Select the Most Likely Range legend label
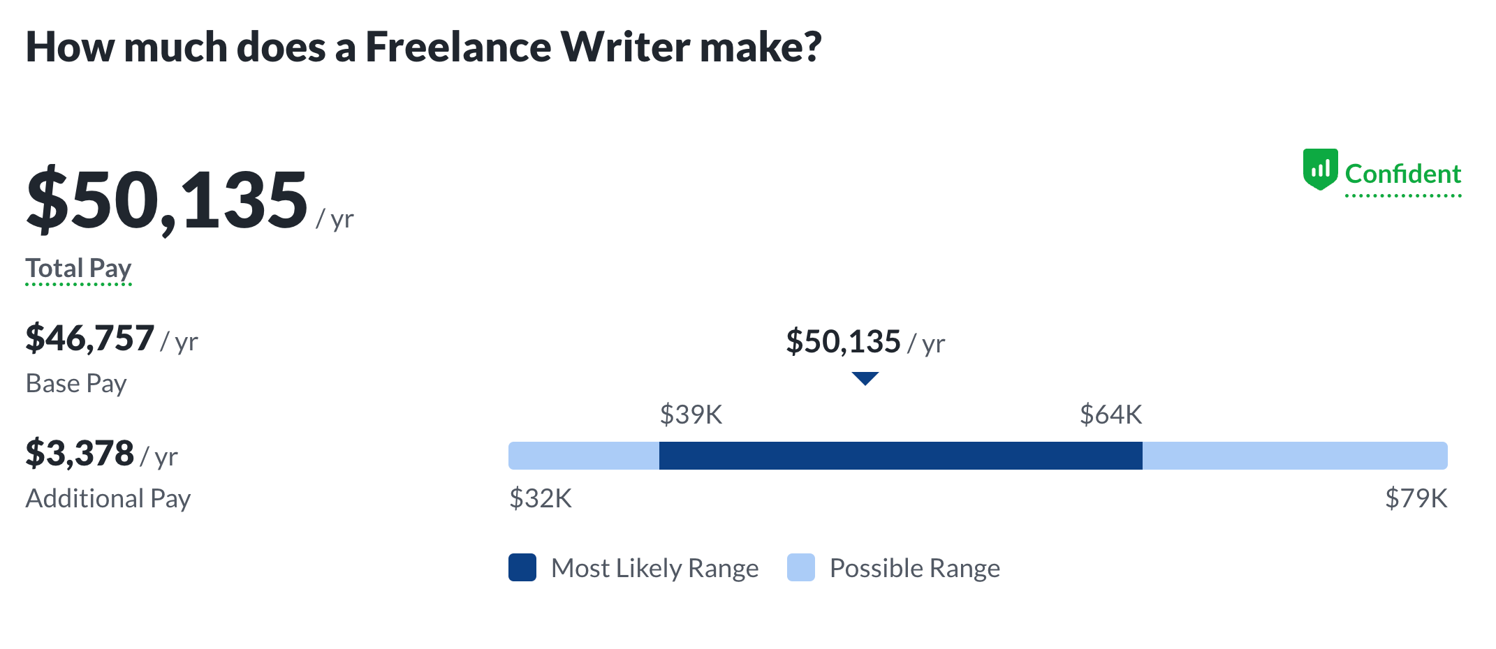This screenshot has width=1496, height=649. pyautogui.click(x=654, y=568)
